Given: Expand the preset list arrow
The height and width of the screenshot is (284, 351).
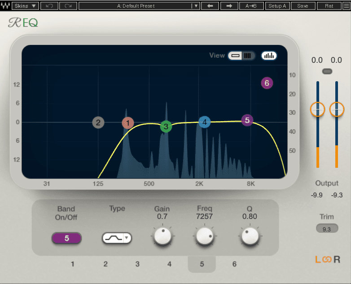Looking at the screenshot, I should [x=196, y=6].
